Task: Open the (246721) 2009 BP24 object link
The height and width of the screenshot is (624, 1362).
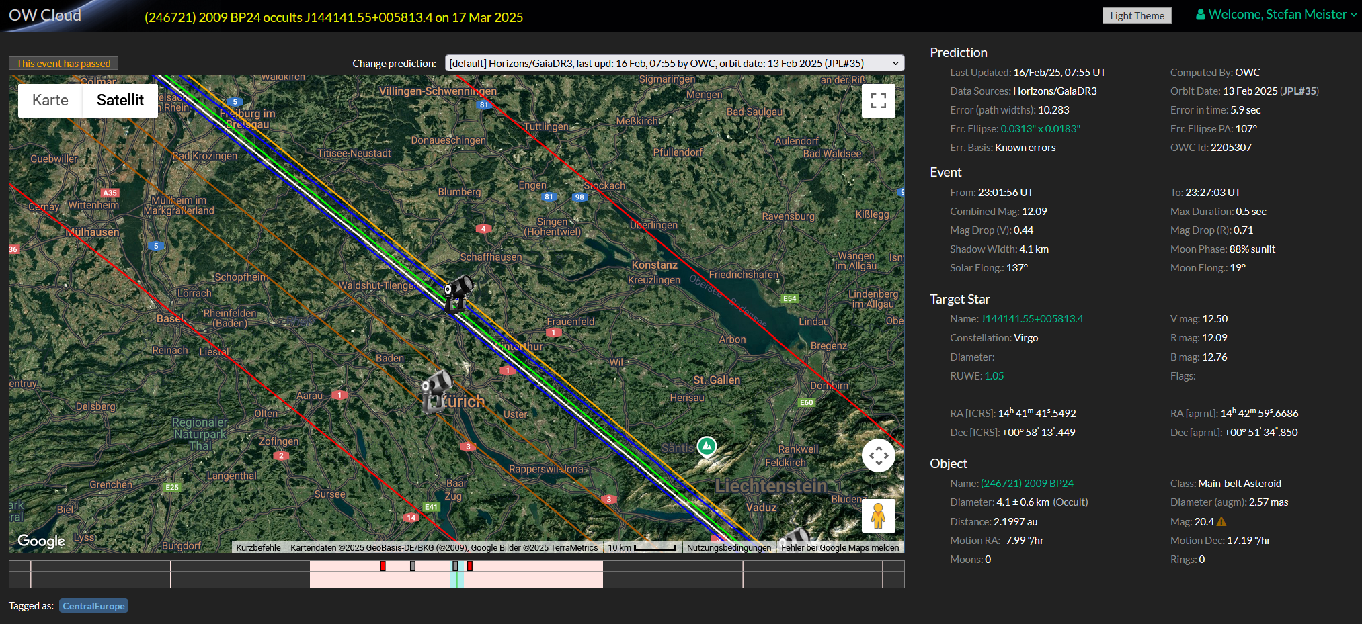Action: [1027, 484]
